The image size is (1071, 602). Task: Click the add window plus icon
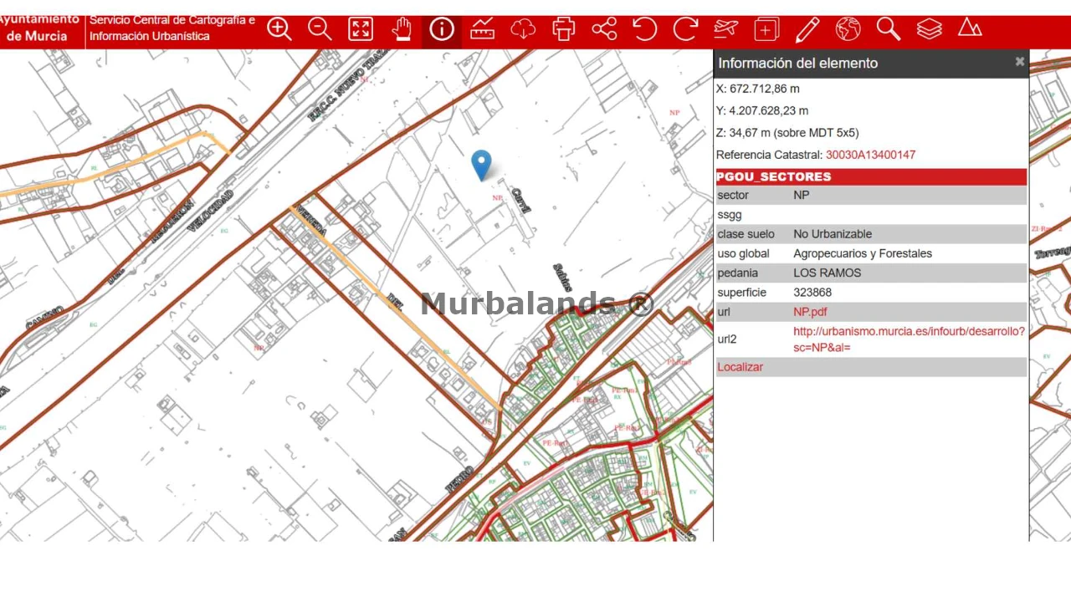click(766, 29)
